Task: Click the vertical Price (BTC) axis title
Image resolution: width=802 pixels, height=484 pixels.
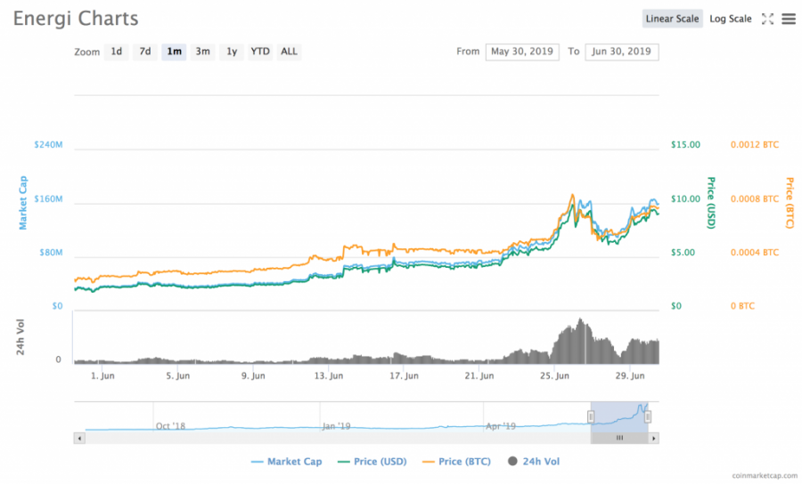Action: (790, 203)
